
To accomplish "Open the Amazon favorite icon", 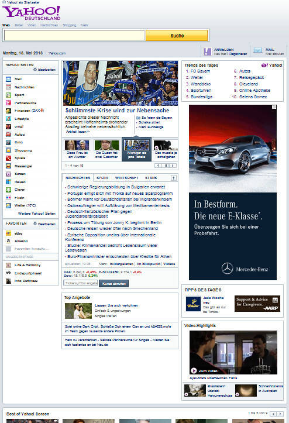I will coord(8,241).
